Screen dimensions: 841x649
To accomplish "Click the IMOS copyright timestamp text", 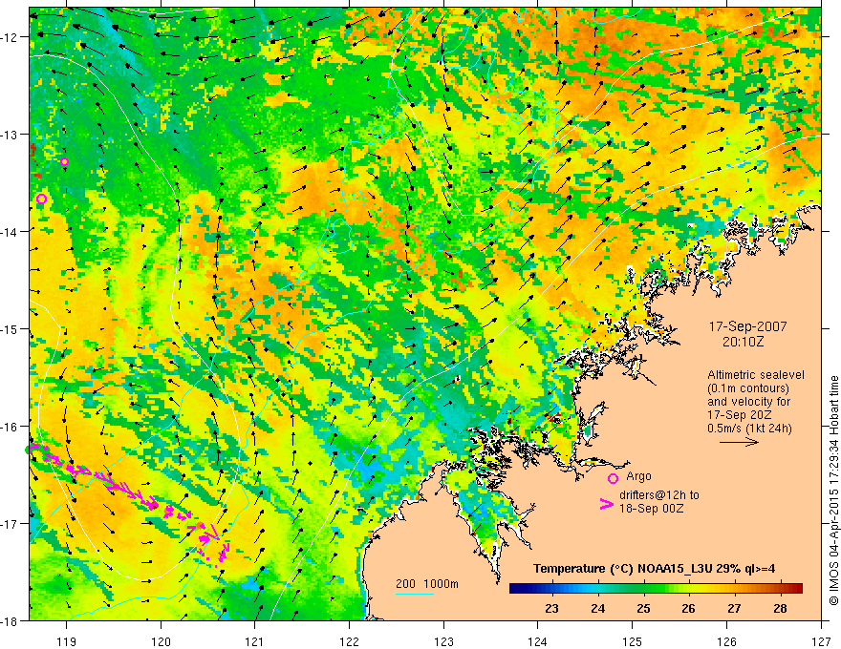I will click(x=833, y=491).
